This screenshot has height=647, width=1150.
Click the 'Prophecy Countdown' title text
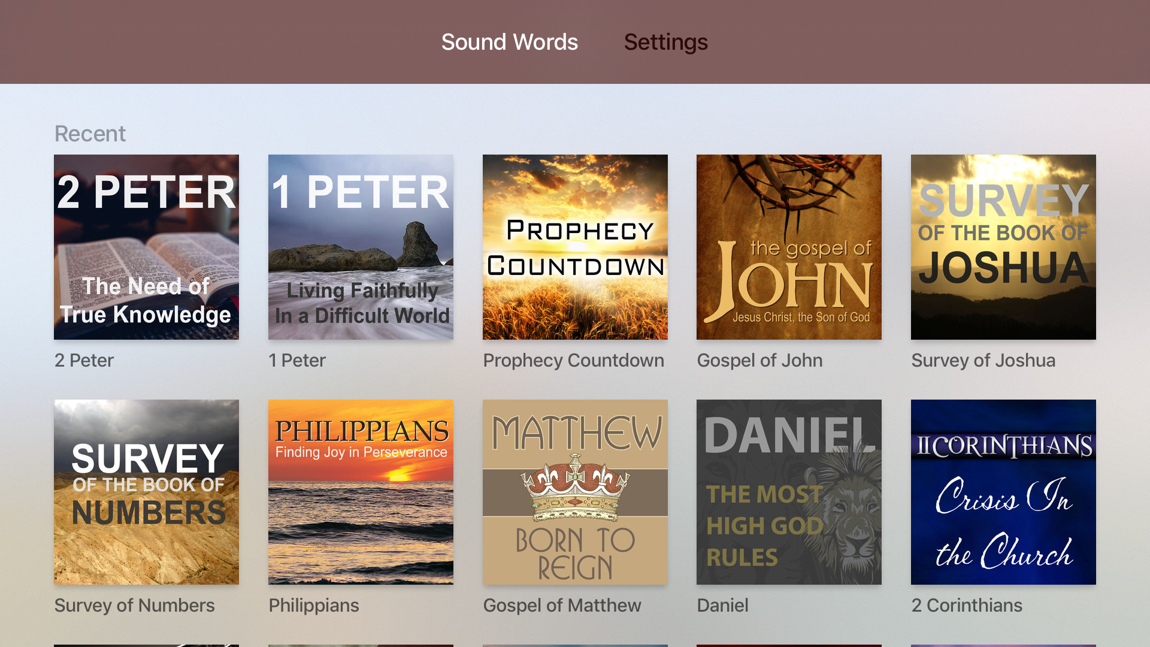573,361
